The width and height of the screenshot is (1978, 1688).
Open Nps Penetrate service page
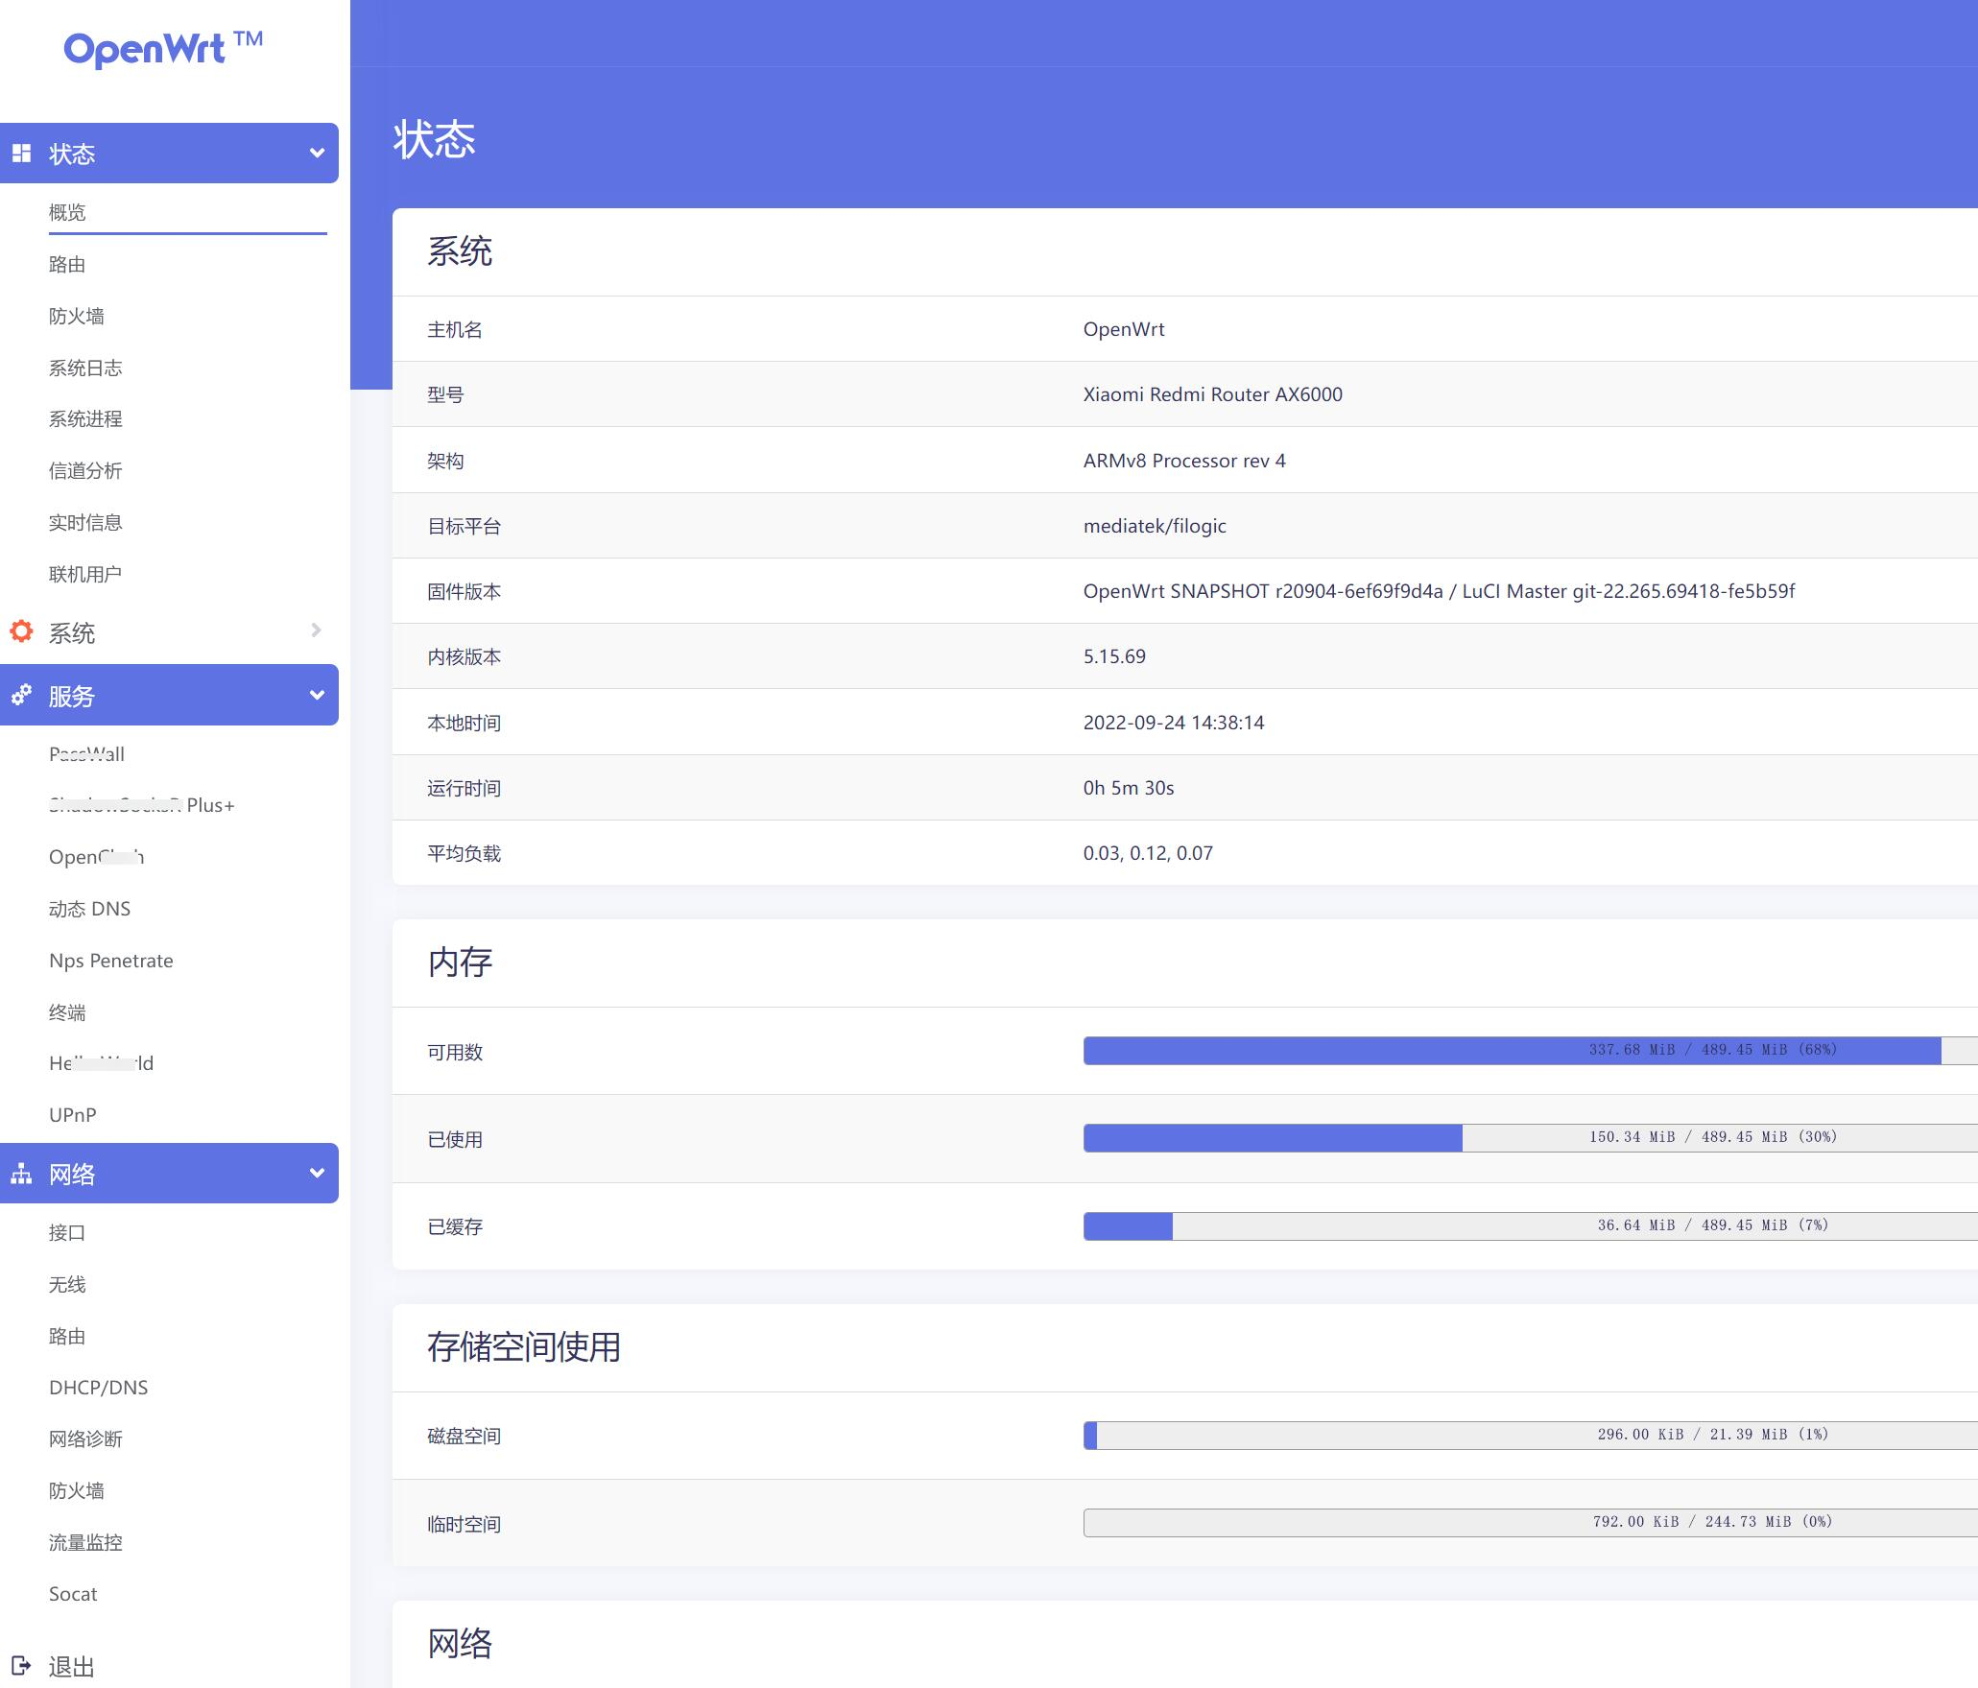click(111, 961)
